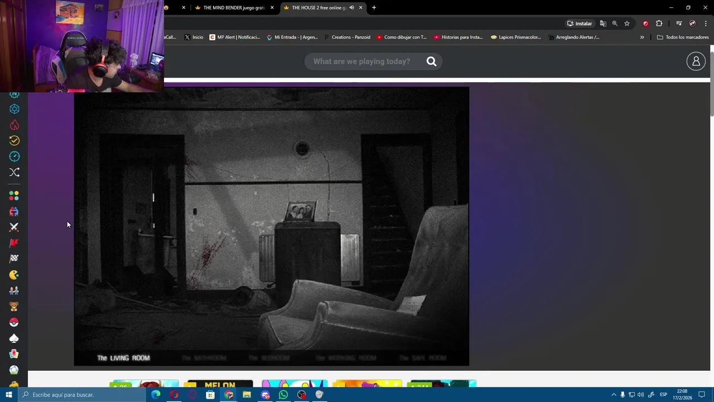Open the red flag adventure category
714x402 pixels.
(x=15, y=243)
